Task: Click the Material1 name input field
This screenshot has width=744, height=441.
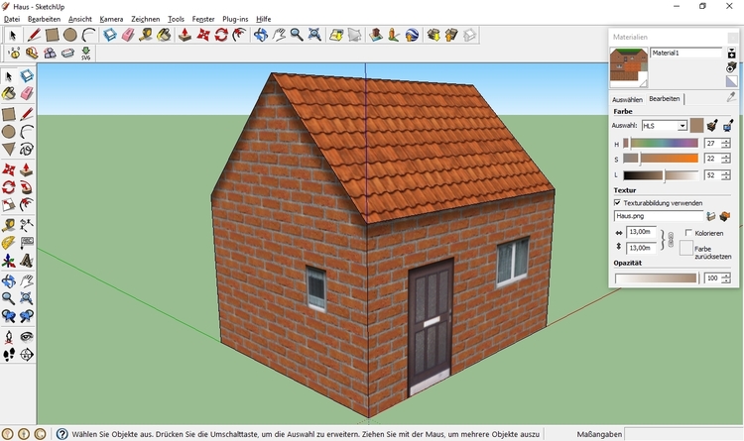Action: [x=686, y=53]
